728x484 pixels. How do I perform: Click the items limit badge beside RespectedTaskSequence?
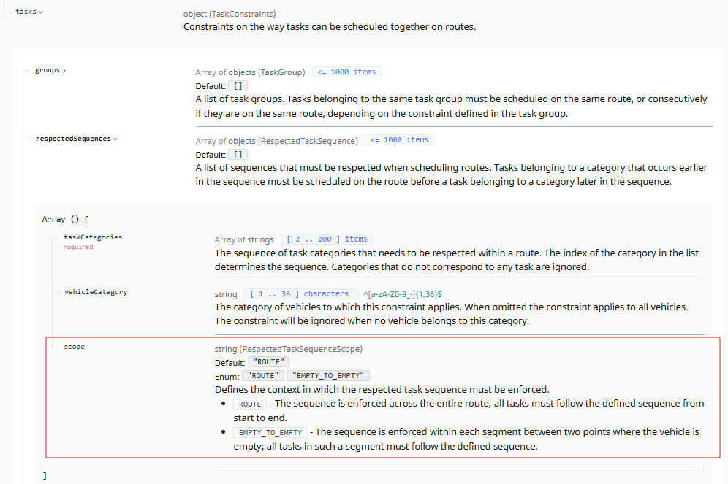click(398, 140)
